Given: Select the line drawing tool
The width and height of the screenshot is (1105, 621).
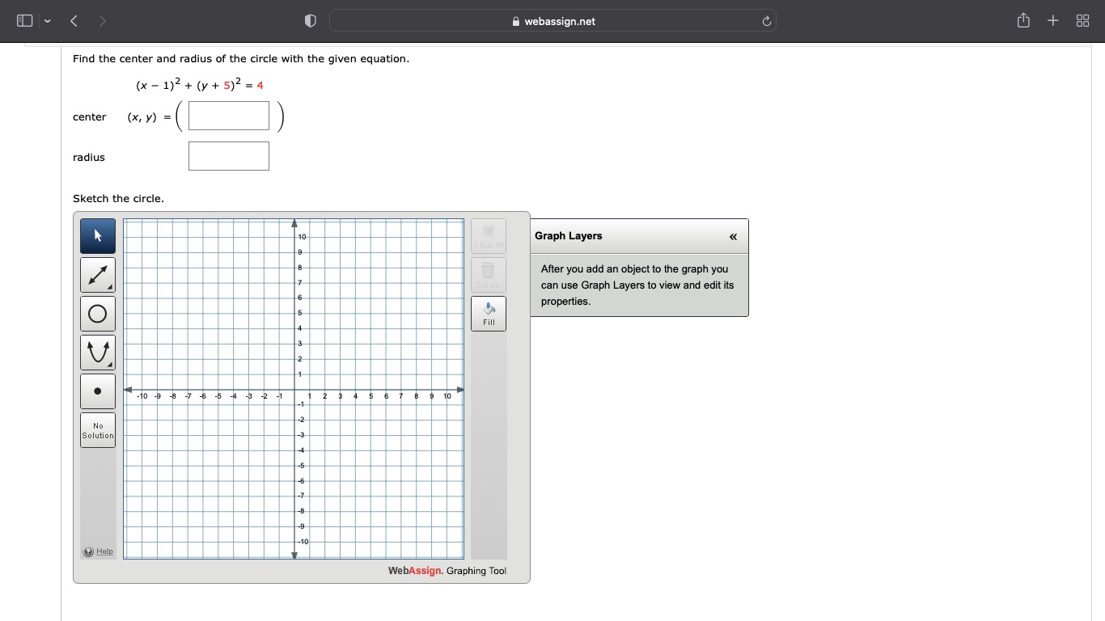Looking at the screenshot, I should pos(98,275).
